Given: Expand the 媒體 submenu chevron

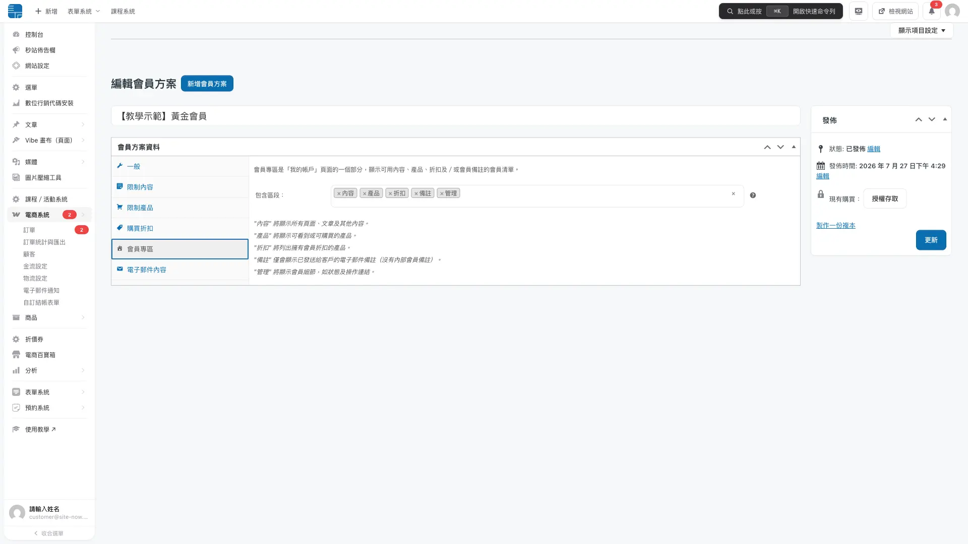Looking at the screenshot, I should click(x=83, y=162).
